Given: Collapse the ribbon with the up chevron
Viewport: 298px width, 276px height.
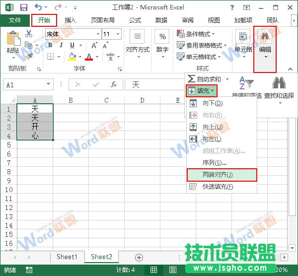Looking at the screenshot, I should pos(290,69).
